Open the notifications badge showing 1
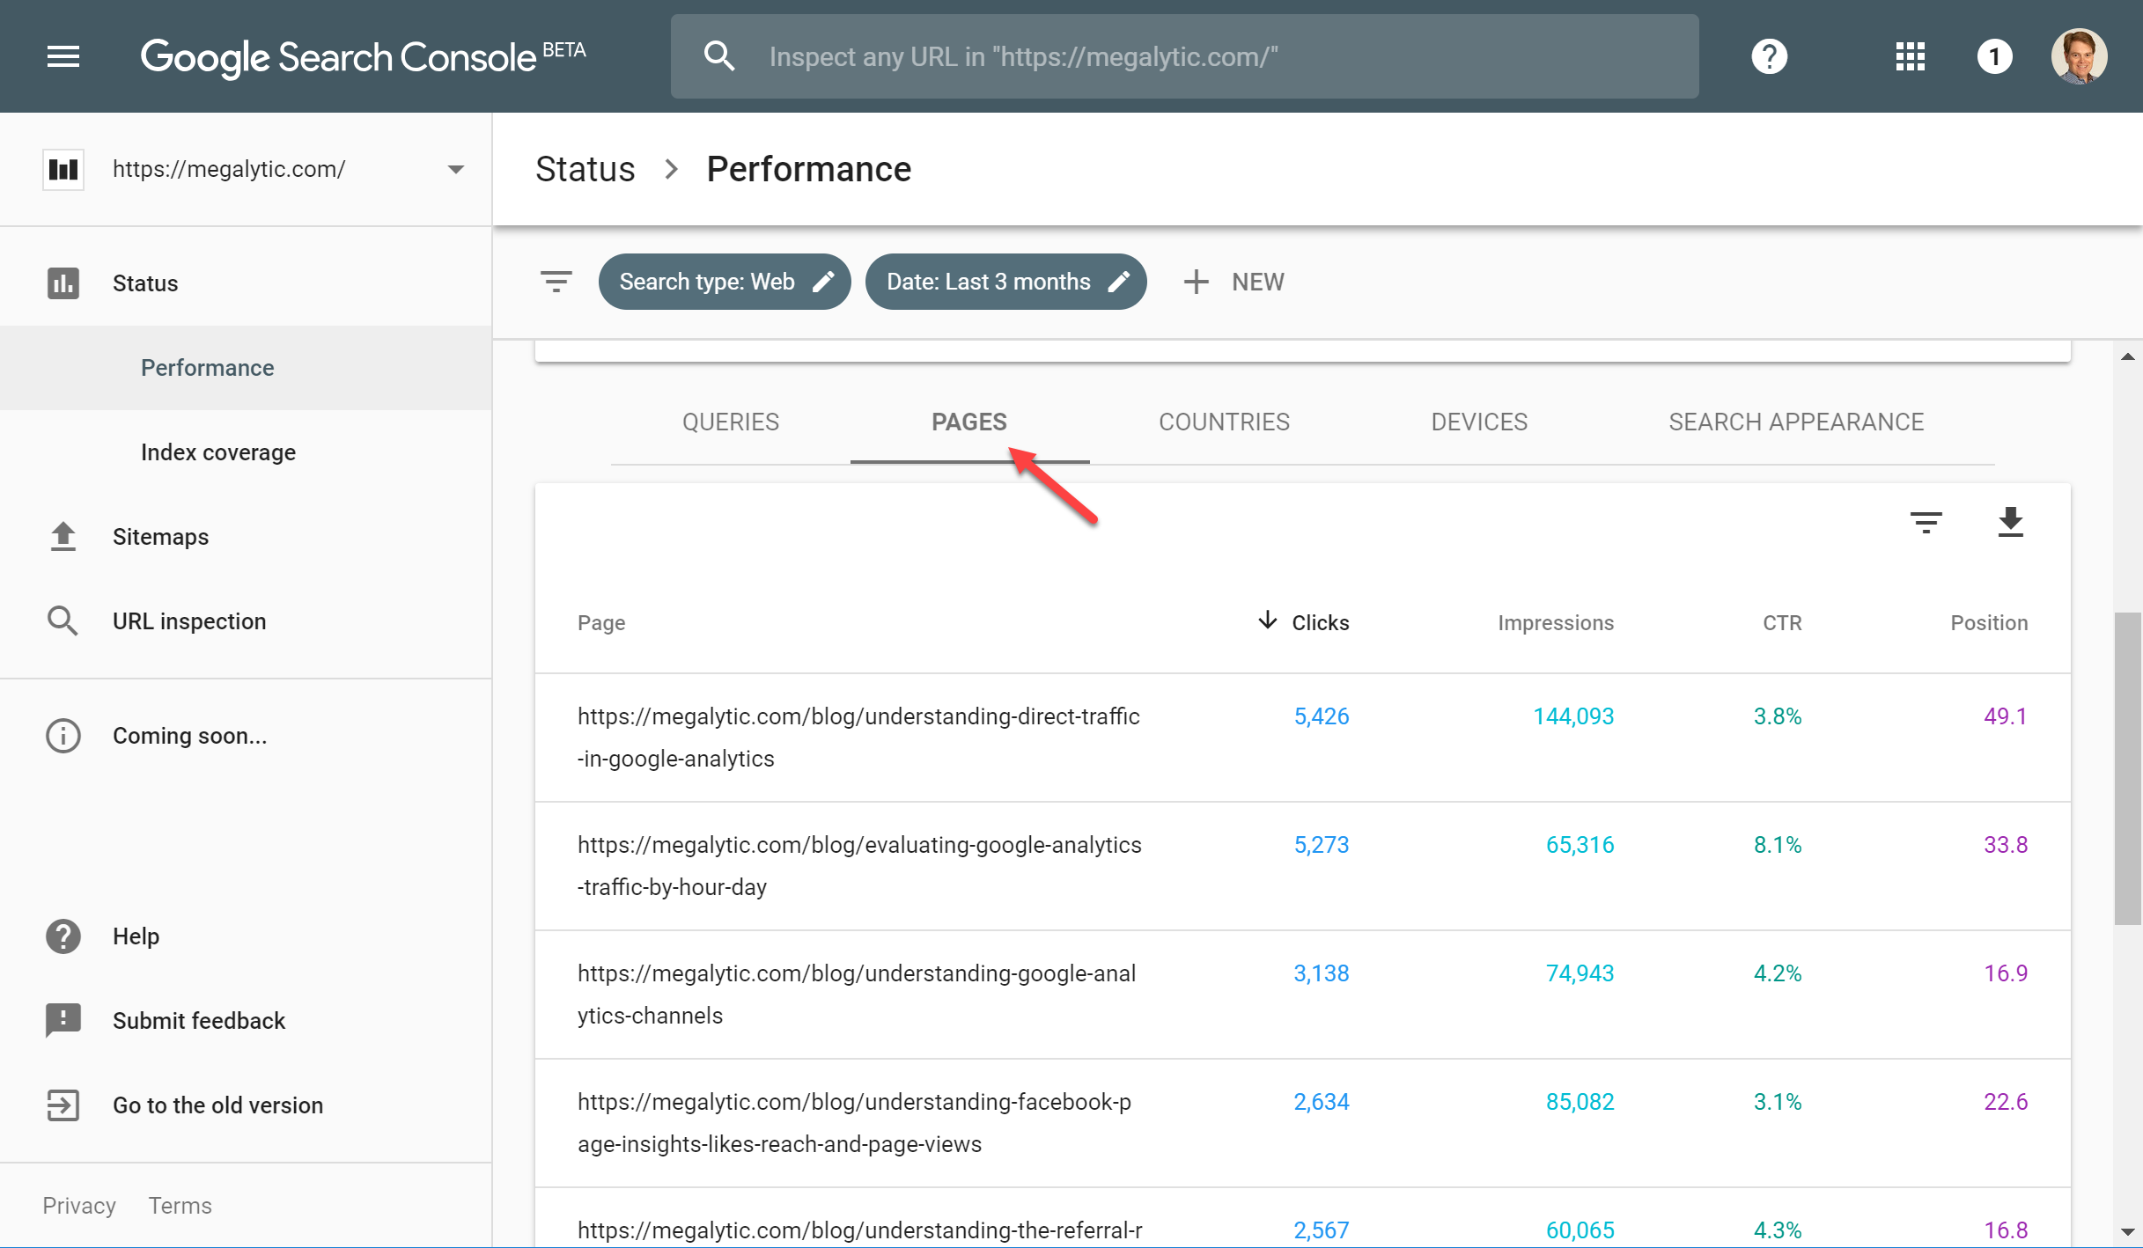The width and height of the screenshot is (2143, 1248). coord(1994,56)
